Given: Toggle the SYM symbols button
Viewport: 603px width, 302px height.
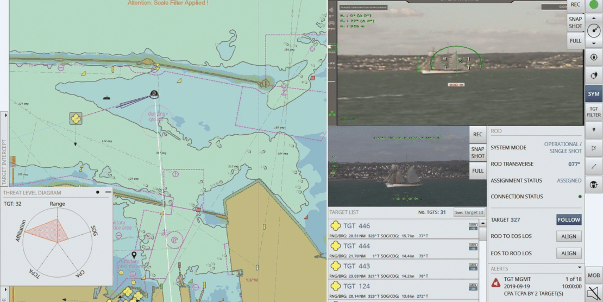Looking at the screenshot, I should tap(594, 94).
